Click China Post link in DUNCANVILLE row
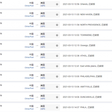The image size is (112, 112). pos(29,99)
